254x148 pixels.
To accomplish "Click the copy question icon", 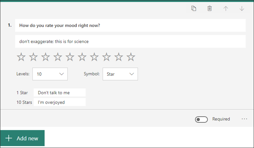I will 194,8.
